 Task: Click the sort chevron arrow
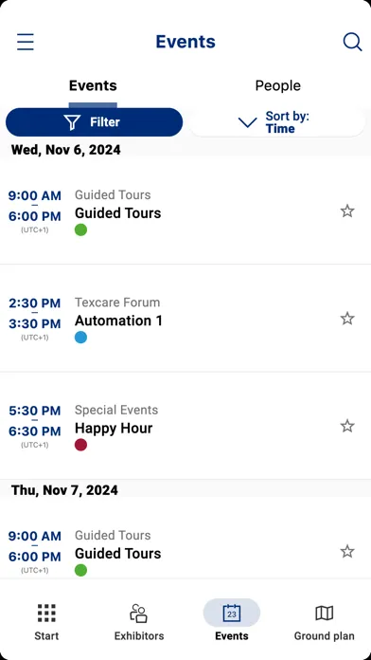247,122
